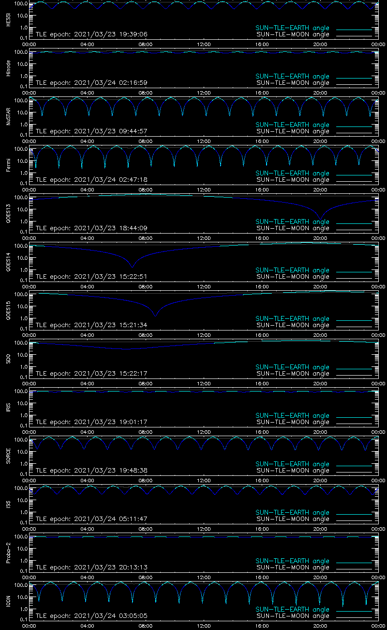Select text 'TLE epoch: 2021/03/24 05:11:47'
This screenshot has height=630, width=387.
click(x=91, y=519)
